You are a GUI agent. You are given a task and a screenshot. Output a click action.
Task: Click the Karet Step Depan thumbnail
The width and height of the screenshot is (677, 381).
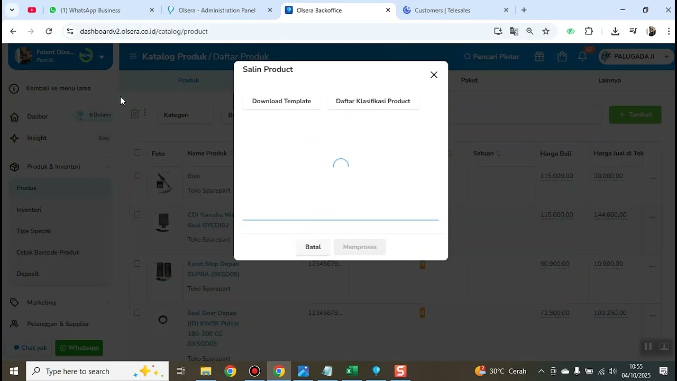[163, 271]
